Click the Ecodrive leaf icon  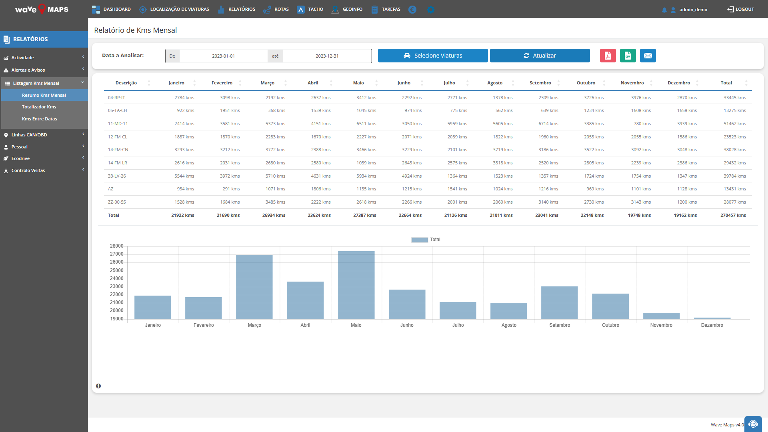point(6,159)
